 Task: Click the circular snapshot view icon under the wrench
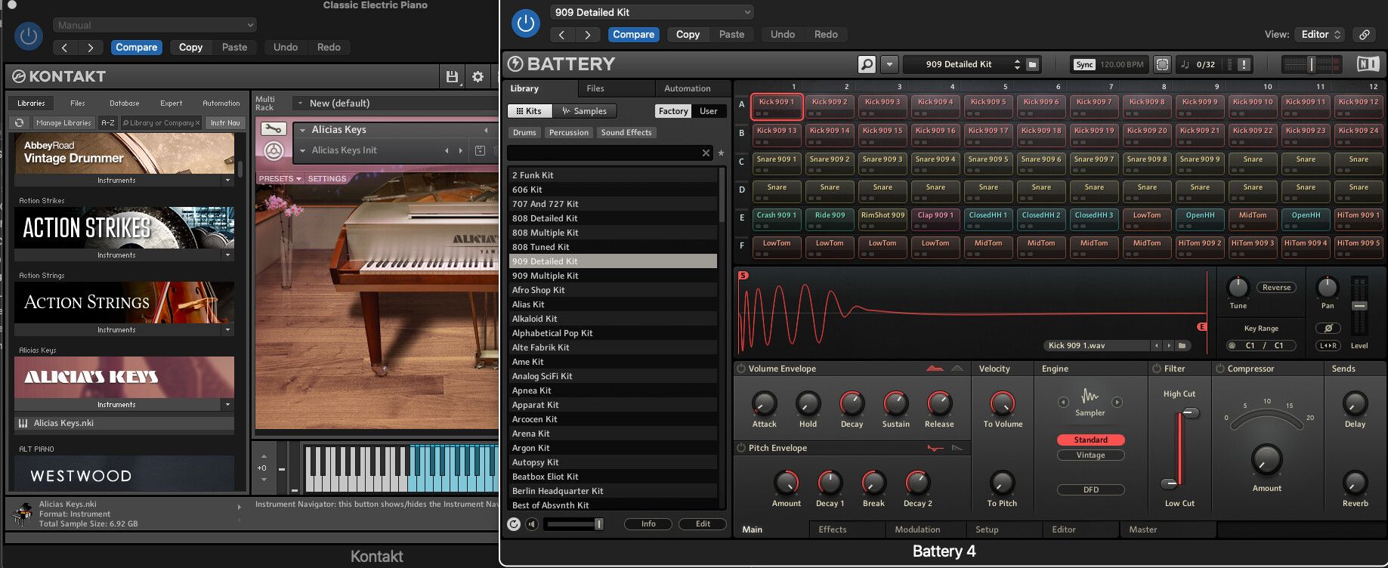pos(274,151)
